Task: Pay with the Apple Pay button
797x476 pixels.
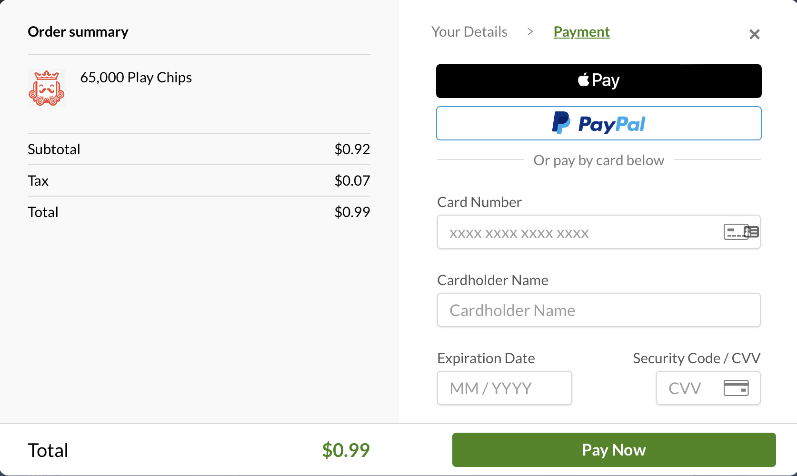Action: pyautogui.click(x=599, y=81)
